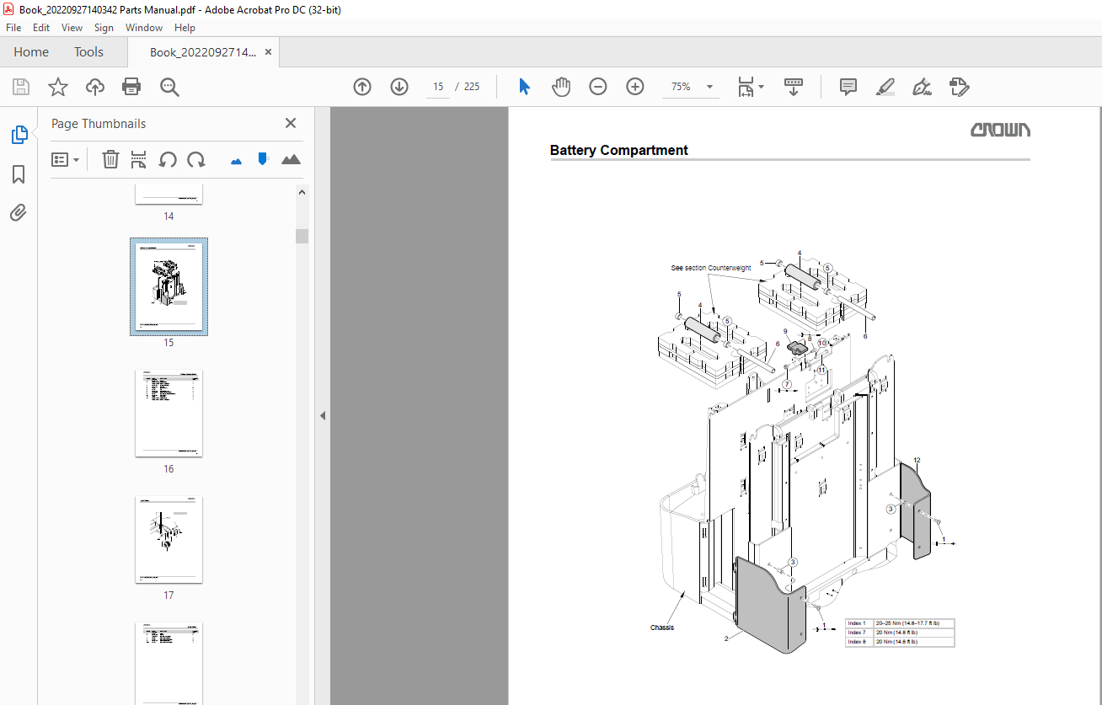Click Index 1 torque table row
The image size is (1102, 705).
[900, 623]
